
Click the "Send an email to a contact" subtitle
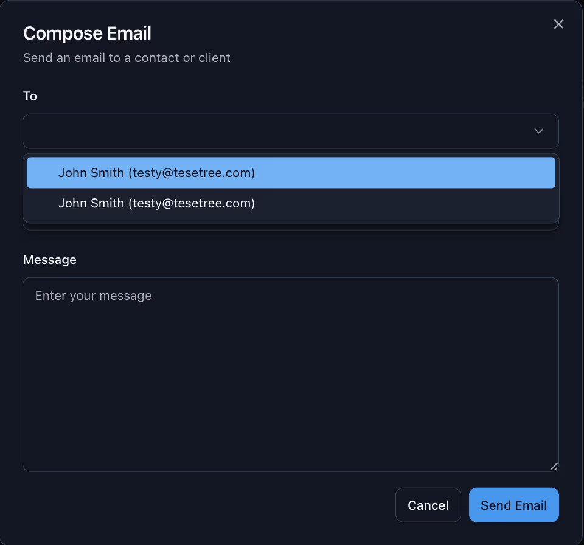point(127,58)
